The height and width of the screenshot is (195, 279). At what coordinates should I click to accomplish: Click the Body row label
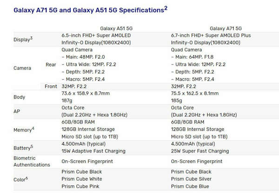(x=19, y=97)
